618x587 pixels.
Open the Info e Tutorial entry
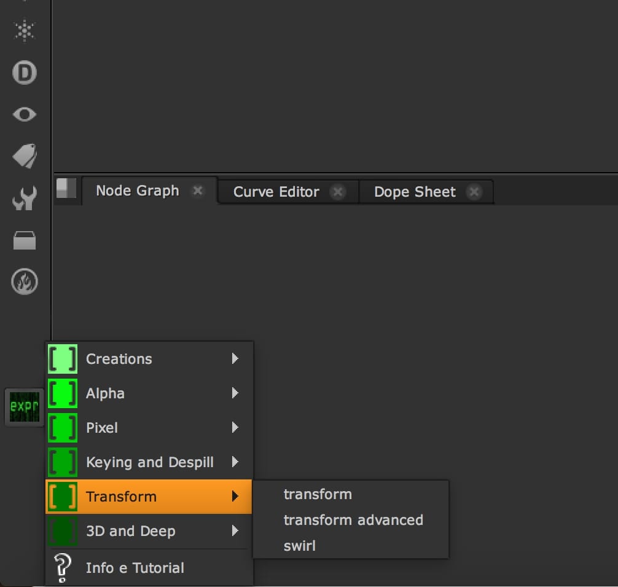point(135,568)
